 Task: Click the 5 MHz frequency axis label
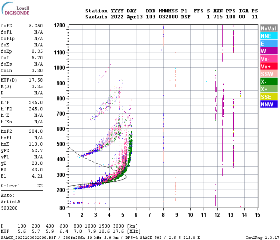(x=123, y=215)
